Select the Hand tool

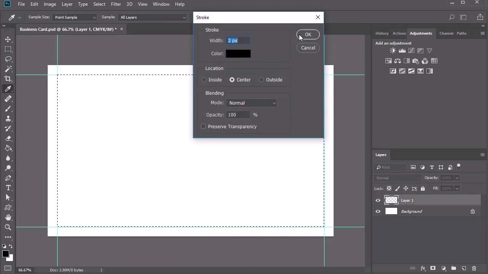(x=8, y=217)
